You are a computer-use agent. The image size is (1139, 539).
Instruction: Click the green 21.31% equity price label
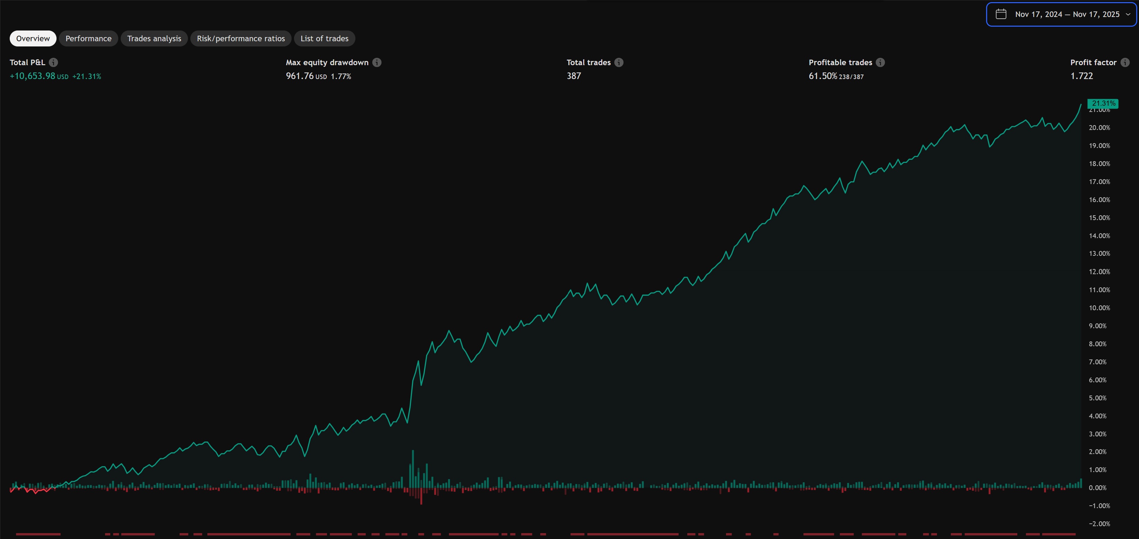(1103, 103)
